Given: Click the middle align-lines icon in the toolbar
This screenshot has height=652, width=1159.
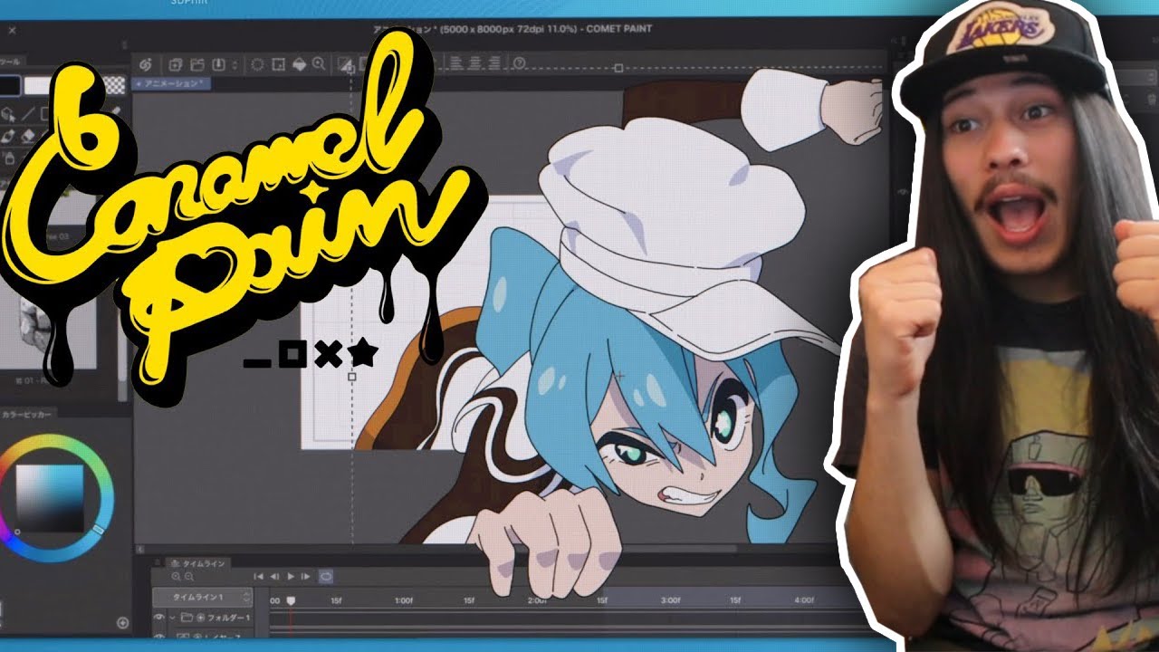Looking at the screenshot, I should click(475, 62).
